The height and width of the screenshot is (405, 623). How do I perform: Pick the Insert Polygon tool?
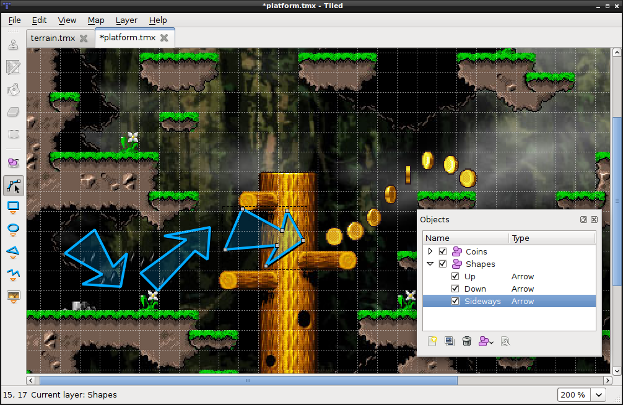[13, 251]
